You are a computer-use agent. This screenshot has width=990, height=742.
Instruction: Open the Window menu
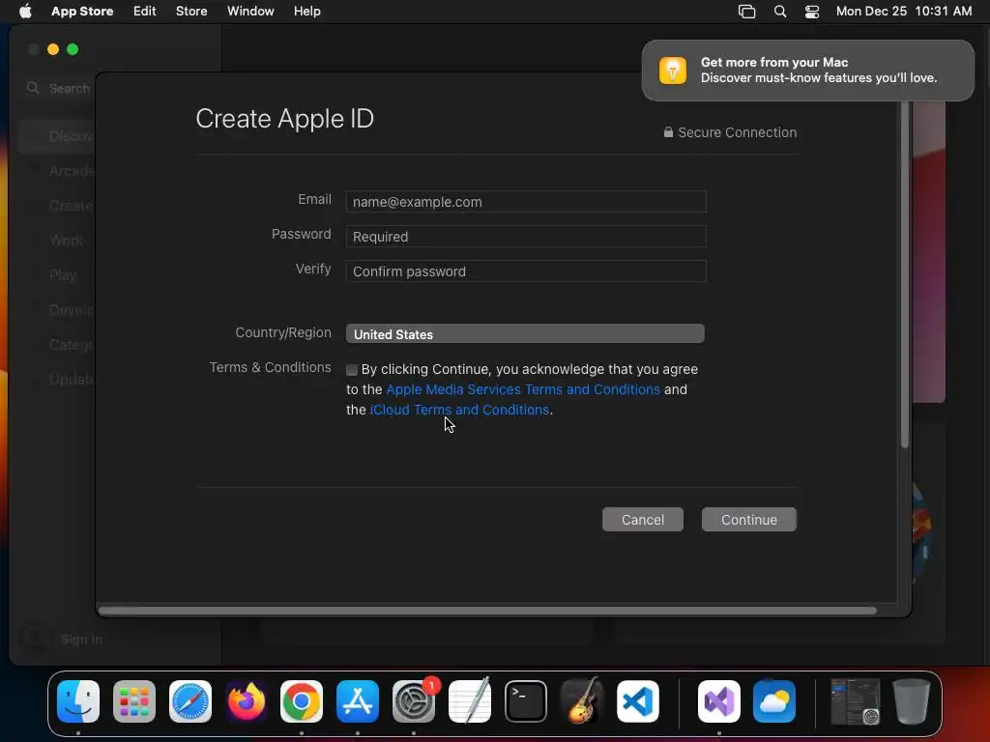[x=250, y=12]
